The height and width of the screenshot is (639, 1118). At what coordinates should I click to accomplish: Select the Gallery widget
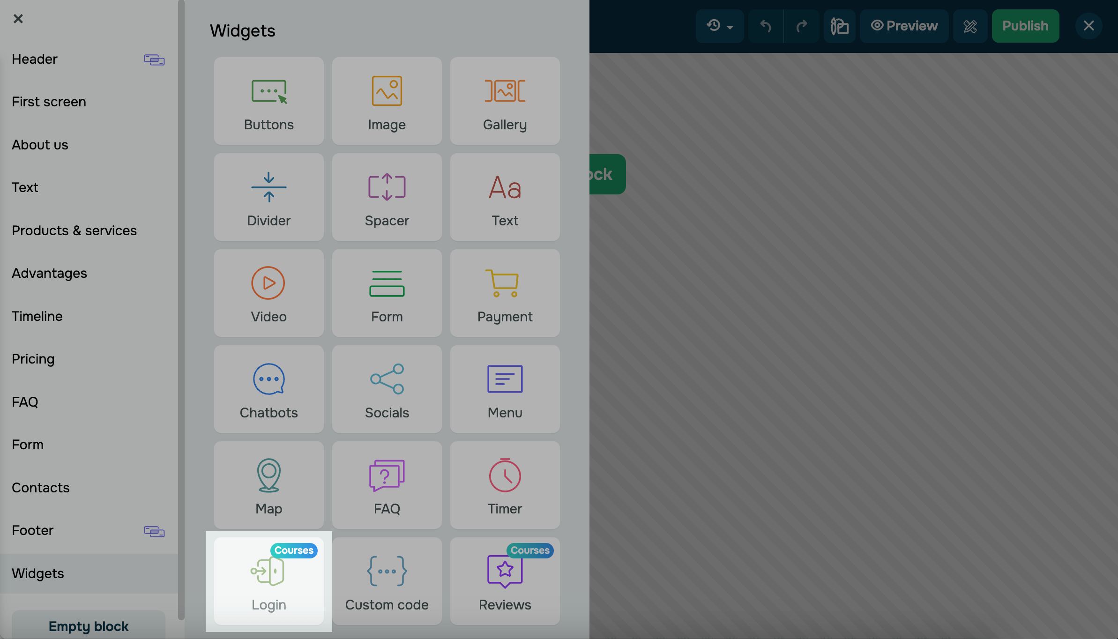click(x=505, y=101)
